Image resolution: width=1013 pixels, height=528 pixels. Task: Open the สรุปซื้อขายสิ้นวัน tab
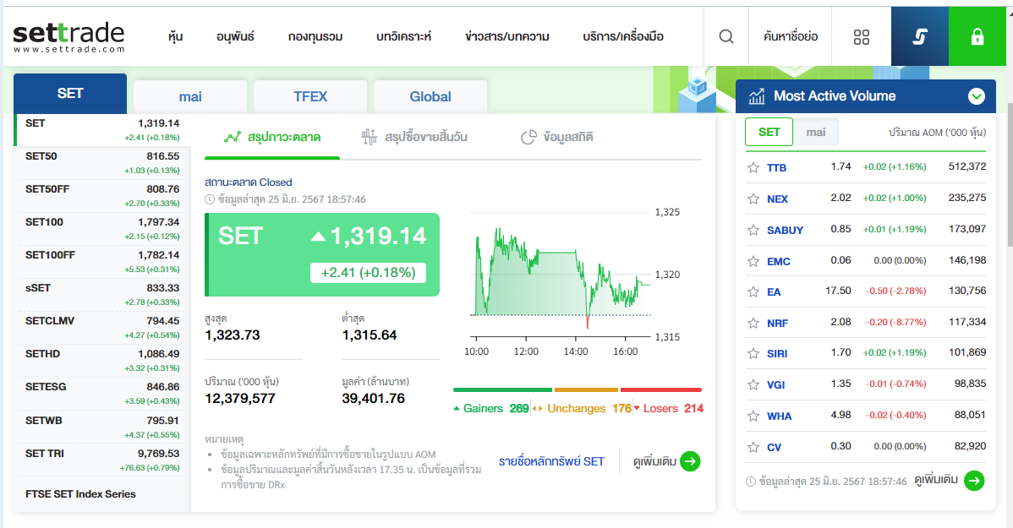point(414,137)
